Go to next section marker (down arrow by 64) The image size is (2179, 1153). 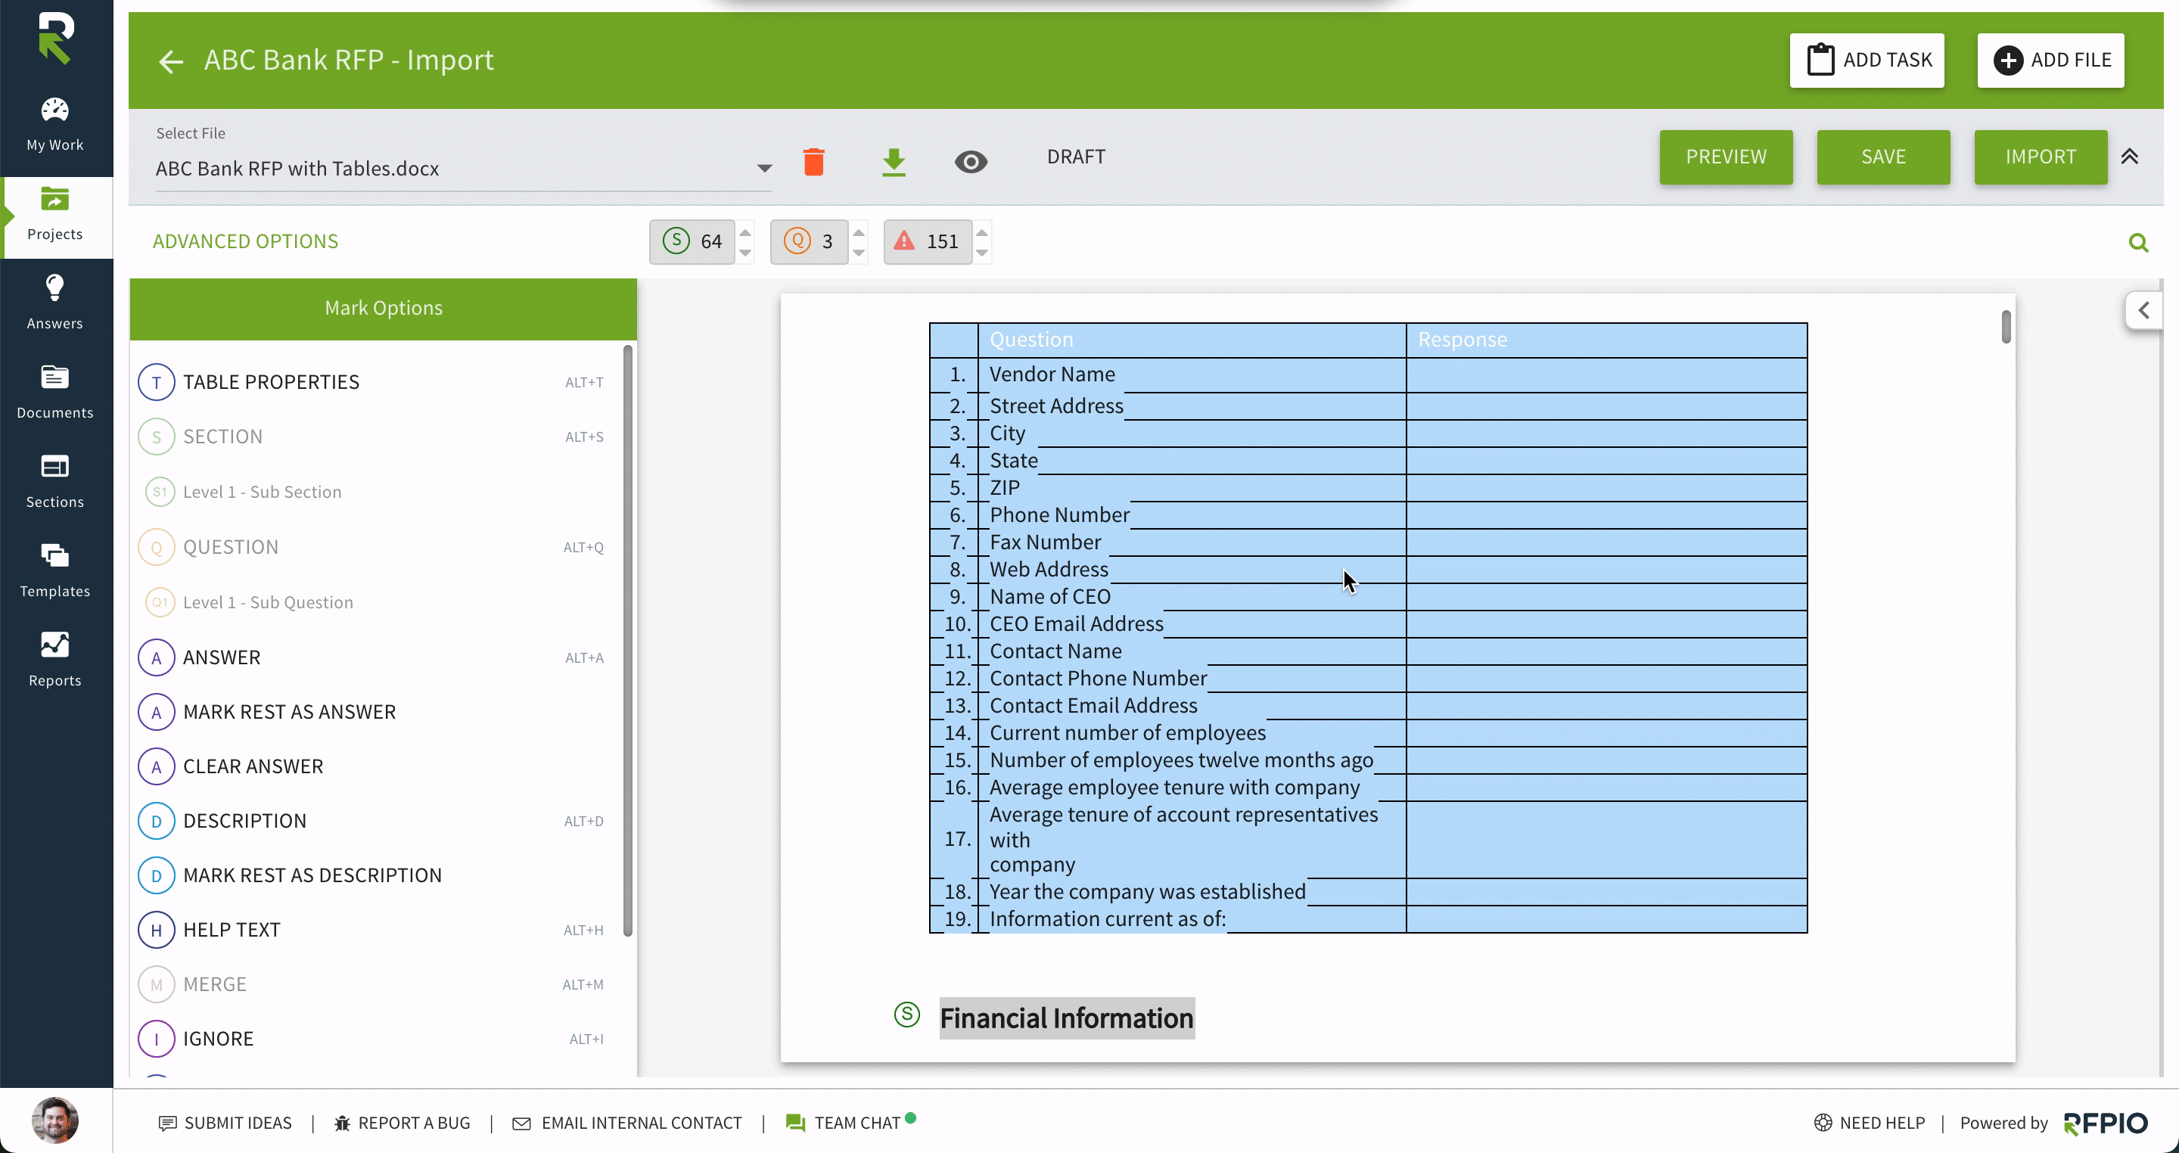coord(745,252)
